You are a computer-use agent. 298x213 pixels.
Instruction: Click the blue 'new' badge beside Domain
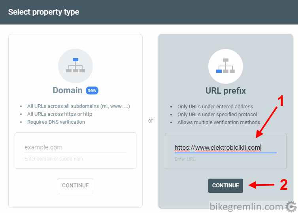click(x=92, y=90)
